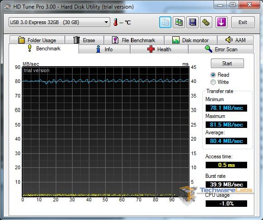Screen dimensions: 263x220
Task: Close the HD Tune Pro window
Action: pos(249,5)
